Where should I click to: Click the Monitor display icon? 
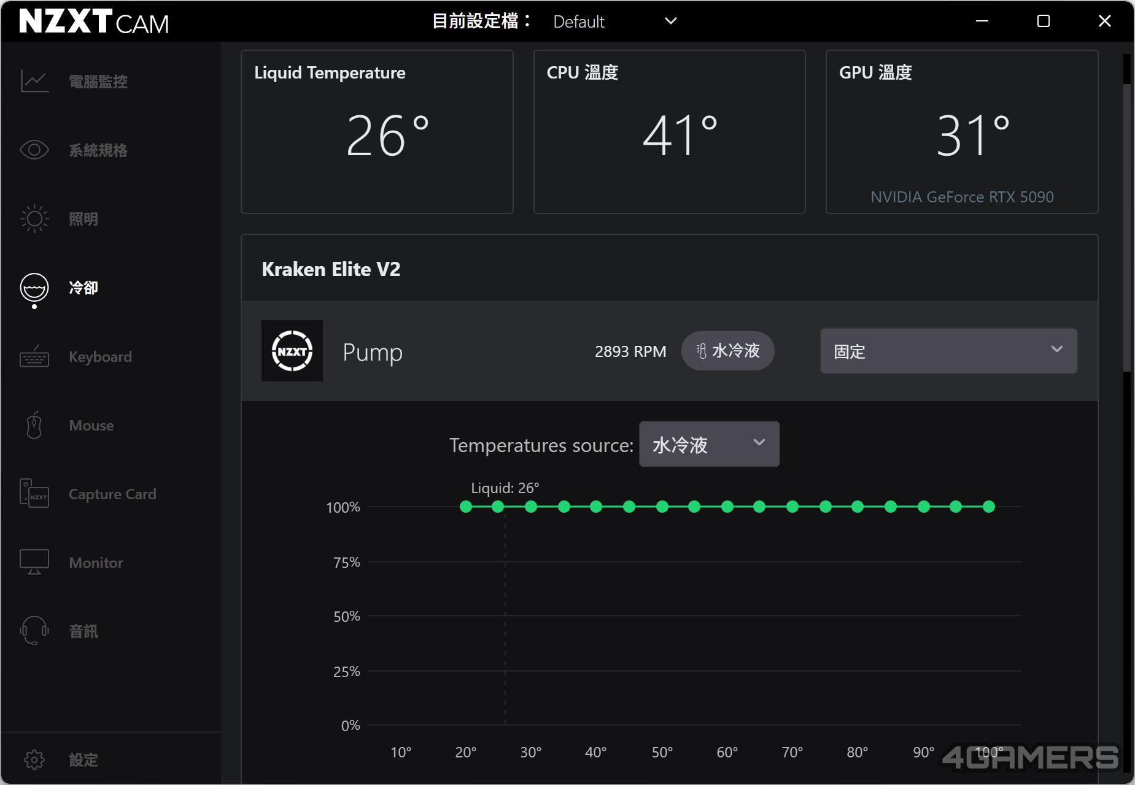point(34,562)
